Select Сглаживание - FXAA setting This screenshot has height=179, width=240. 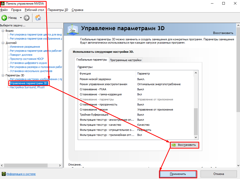pos(136,89)
